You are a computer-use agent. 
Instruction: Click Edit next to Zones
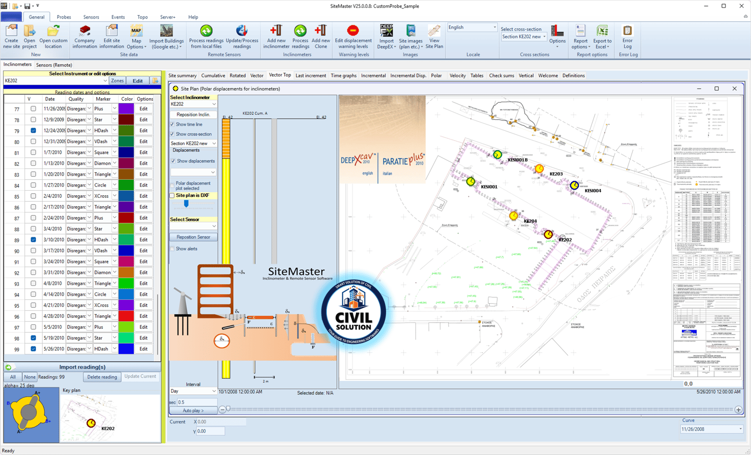(x=138, y=81)
